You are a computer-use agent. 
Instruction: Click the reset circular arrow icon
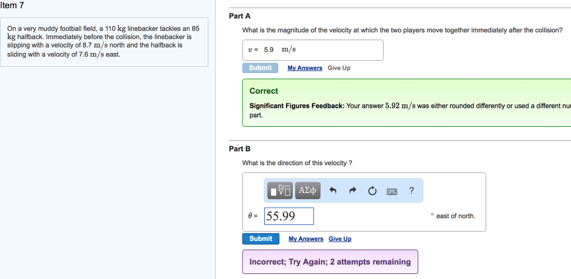(x=372, y=191)
